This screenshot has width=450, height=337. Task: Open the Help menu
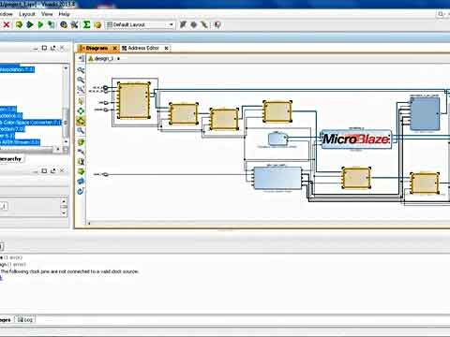pyautogui.click(x=64, y=14)
